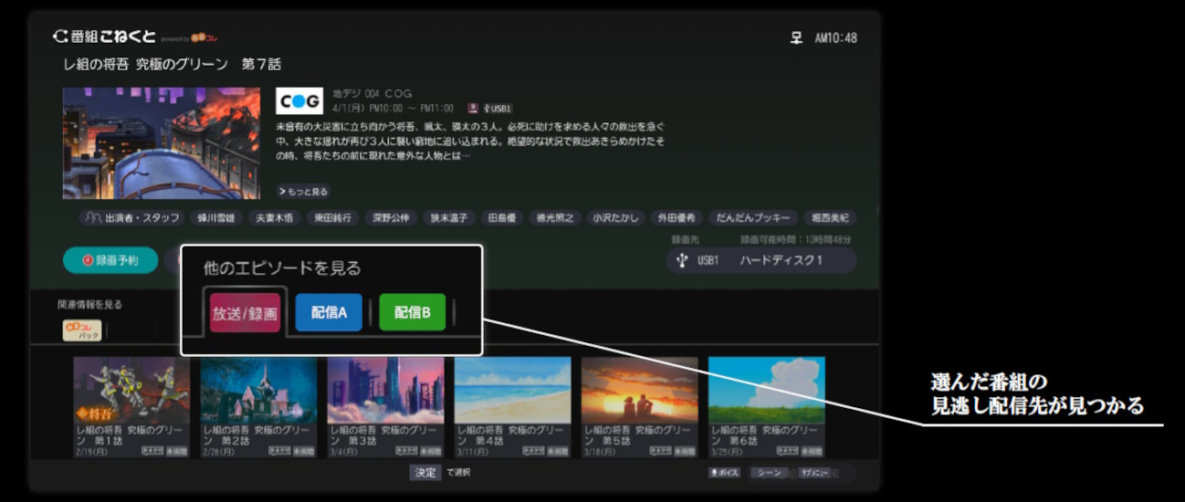Viewport: 1185px width, 502px height.
Task: Click the 番組こねくと logo
Action: 105,37
